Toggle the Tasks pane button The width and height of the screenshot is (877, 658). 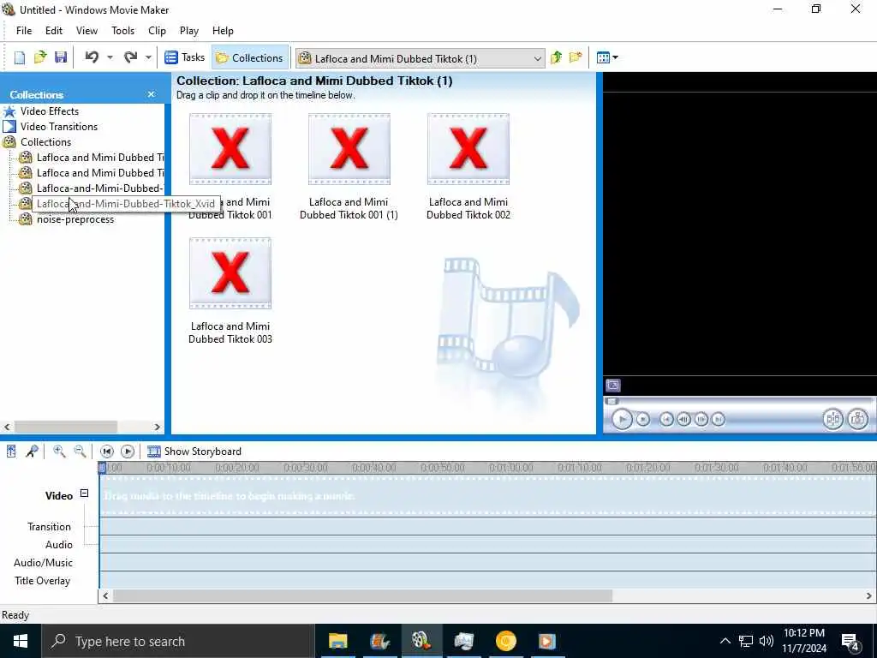point(185,57)
